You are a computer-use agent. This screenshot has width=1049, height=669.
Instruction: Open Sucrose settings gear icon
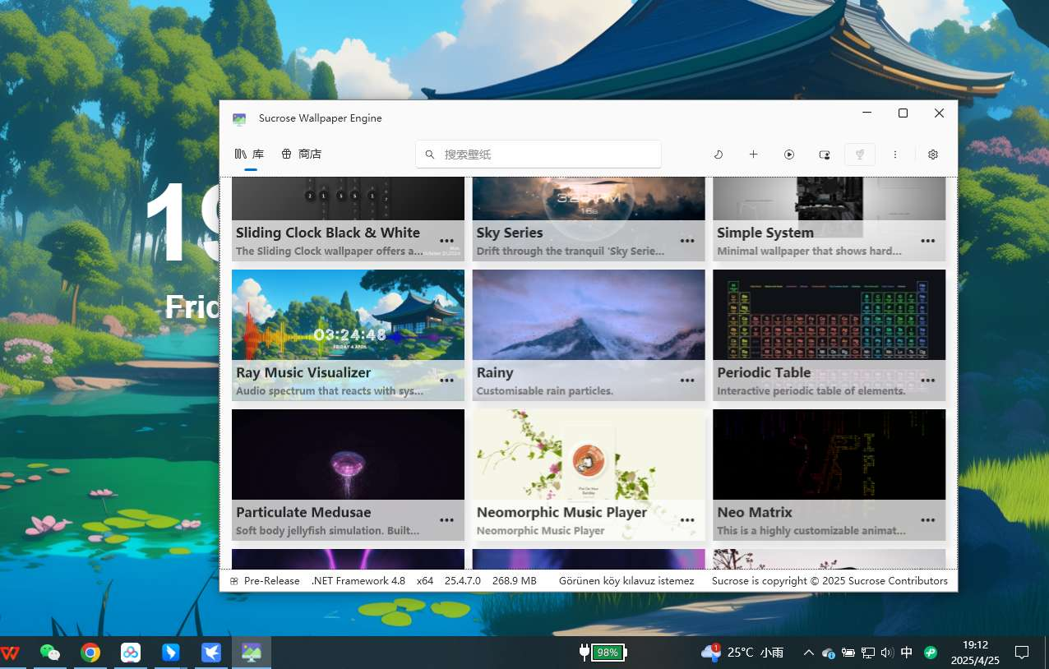click(933, 155)
